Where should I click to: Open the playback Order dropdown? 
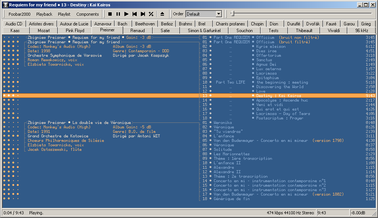pos(219,14)
